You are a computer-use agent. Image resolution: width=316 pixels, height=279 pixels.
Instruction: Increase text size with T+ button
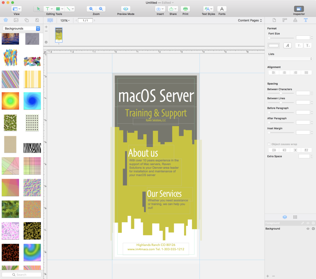(308, 45)
